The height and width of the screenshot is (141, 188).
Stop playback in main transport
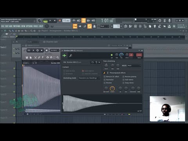pos(55,21)
